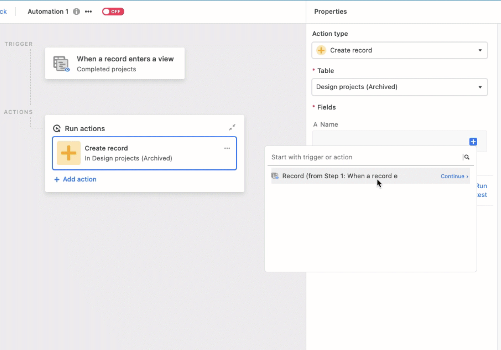Screen dimensions: 501x350
Task: Open Create record action options menu
Action: point(227,148)
